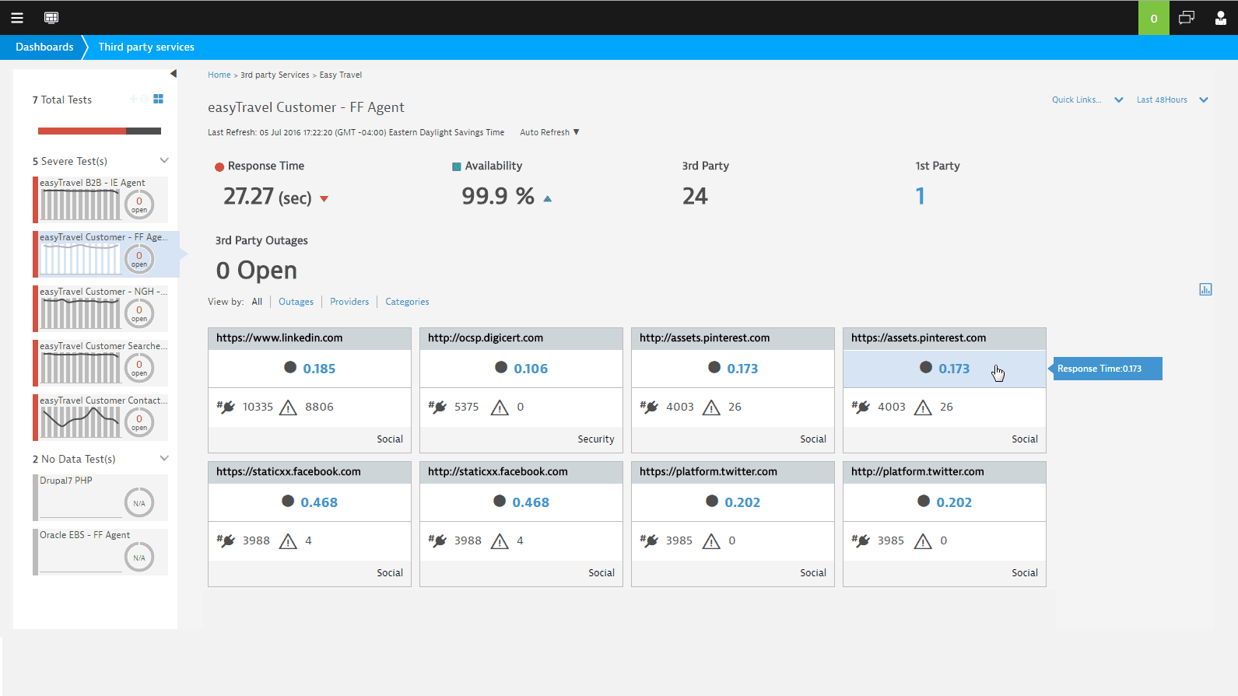This screenshot has height=696, width=1238.
Task: Open the chart view icon on the right side
Action: [x=1205, y=289]
